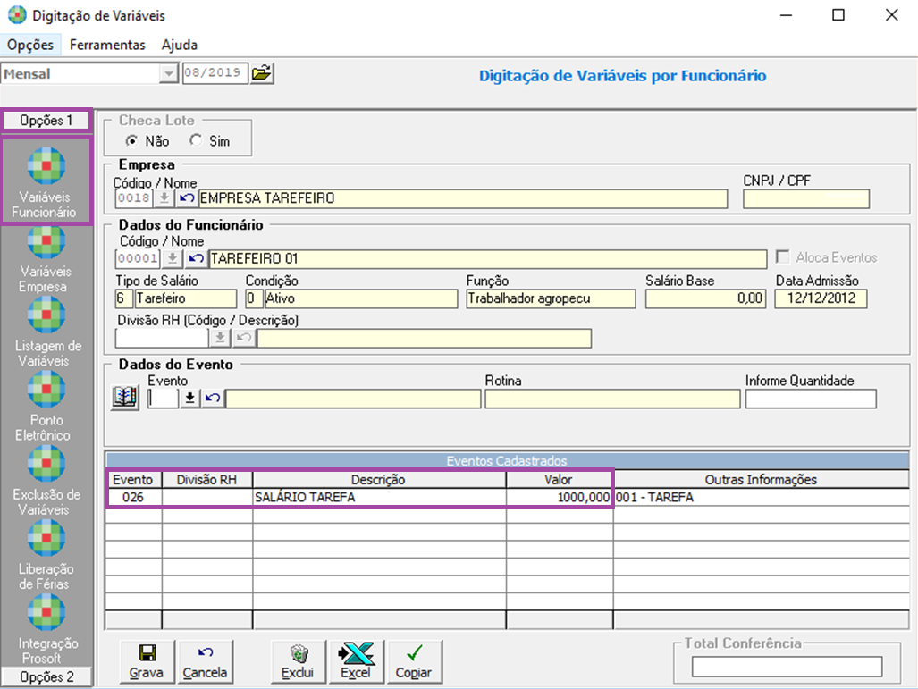
Task: Click the TAREFEIRO 01 name field
Action: pyautogui.click(x=488, y=259)
